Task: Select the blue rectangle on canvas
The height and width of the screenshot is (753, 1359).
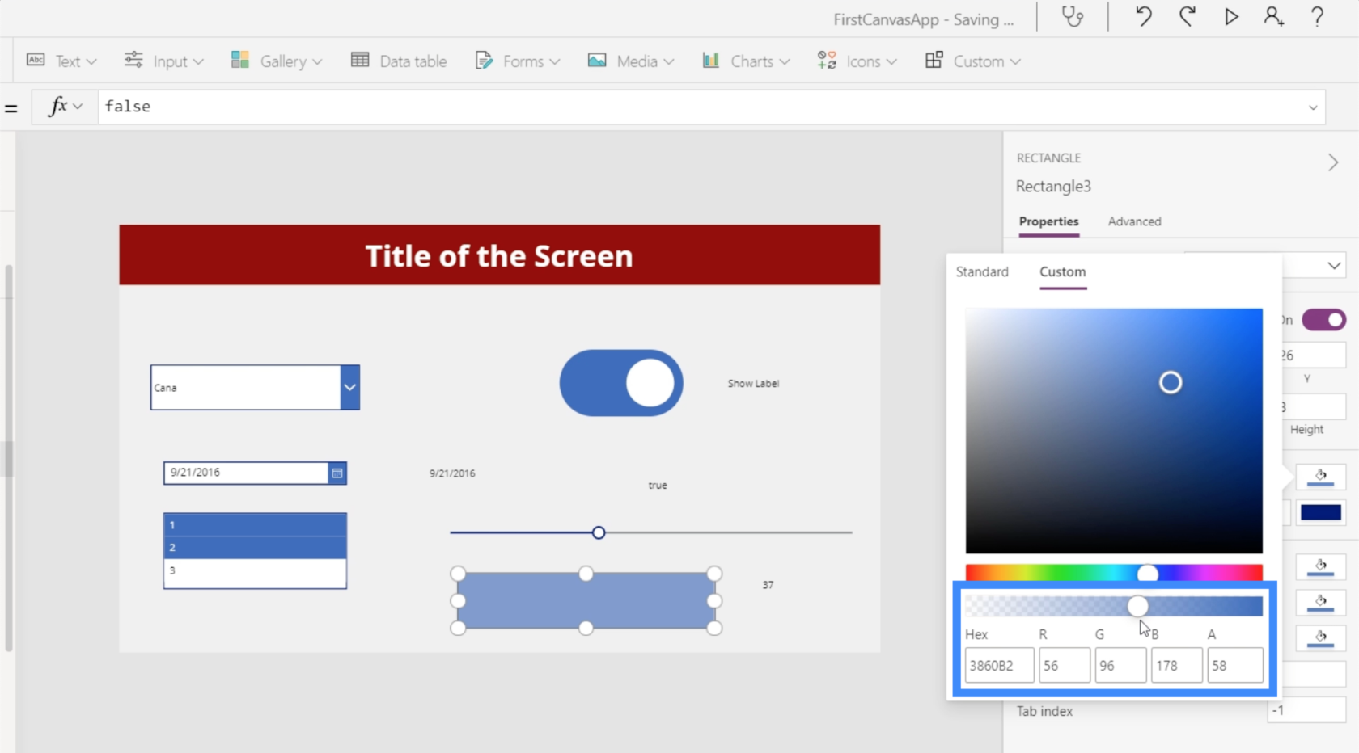Action: click(x=586, y=600)
